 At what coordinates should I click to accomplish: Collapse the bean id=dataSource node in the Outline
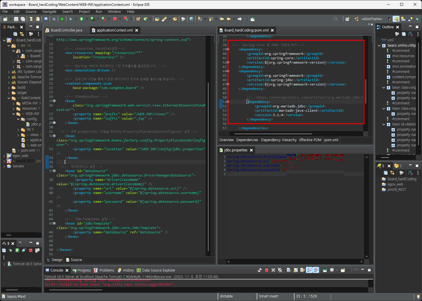[x=384, y=124]
